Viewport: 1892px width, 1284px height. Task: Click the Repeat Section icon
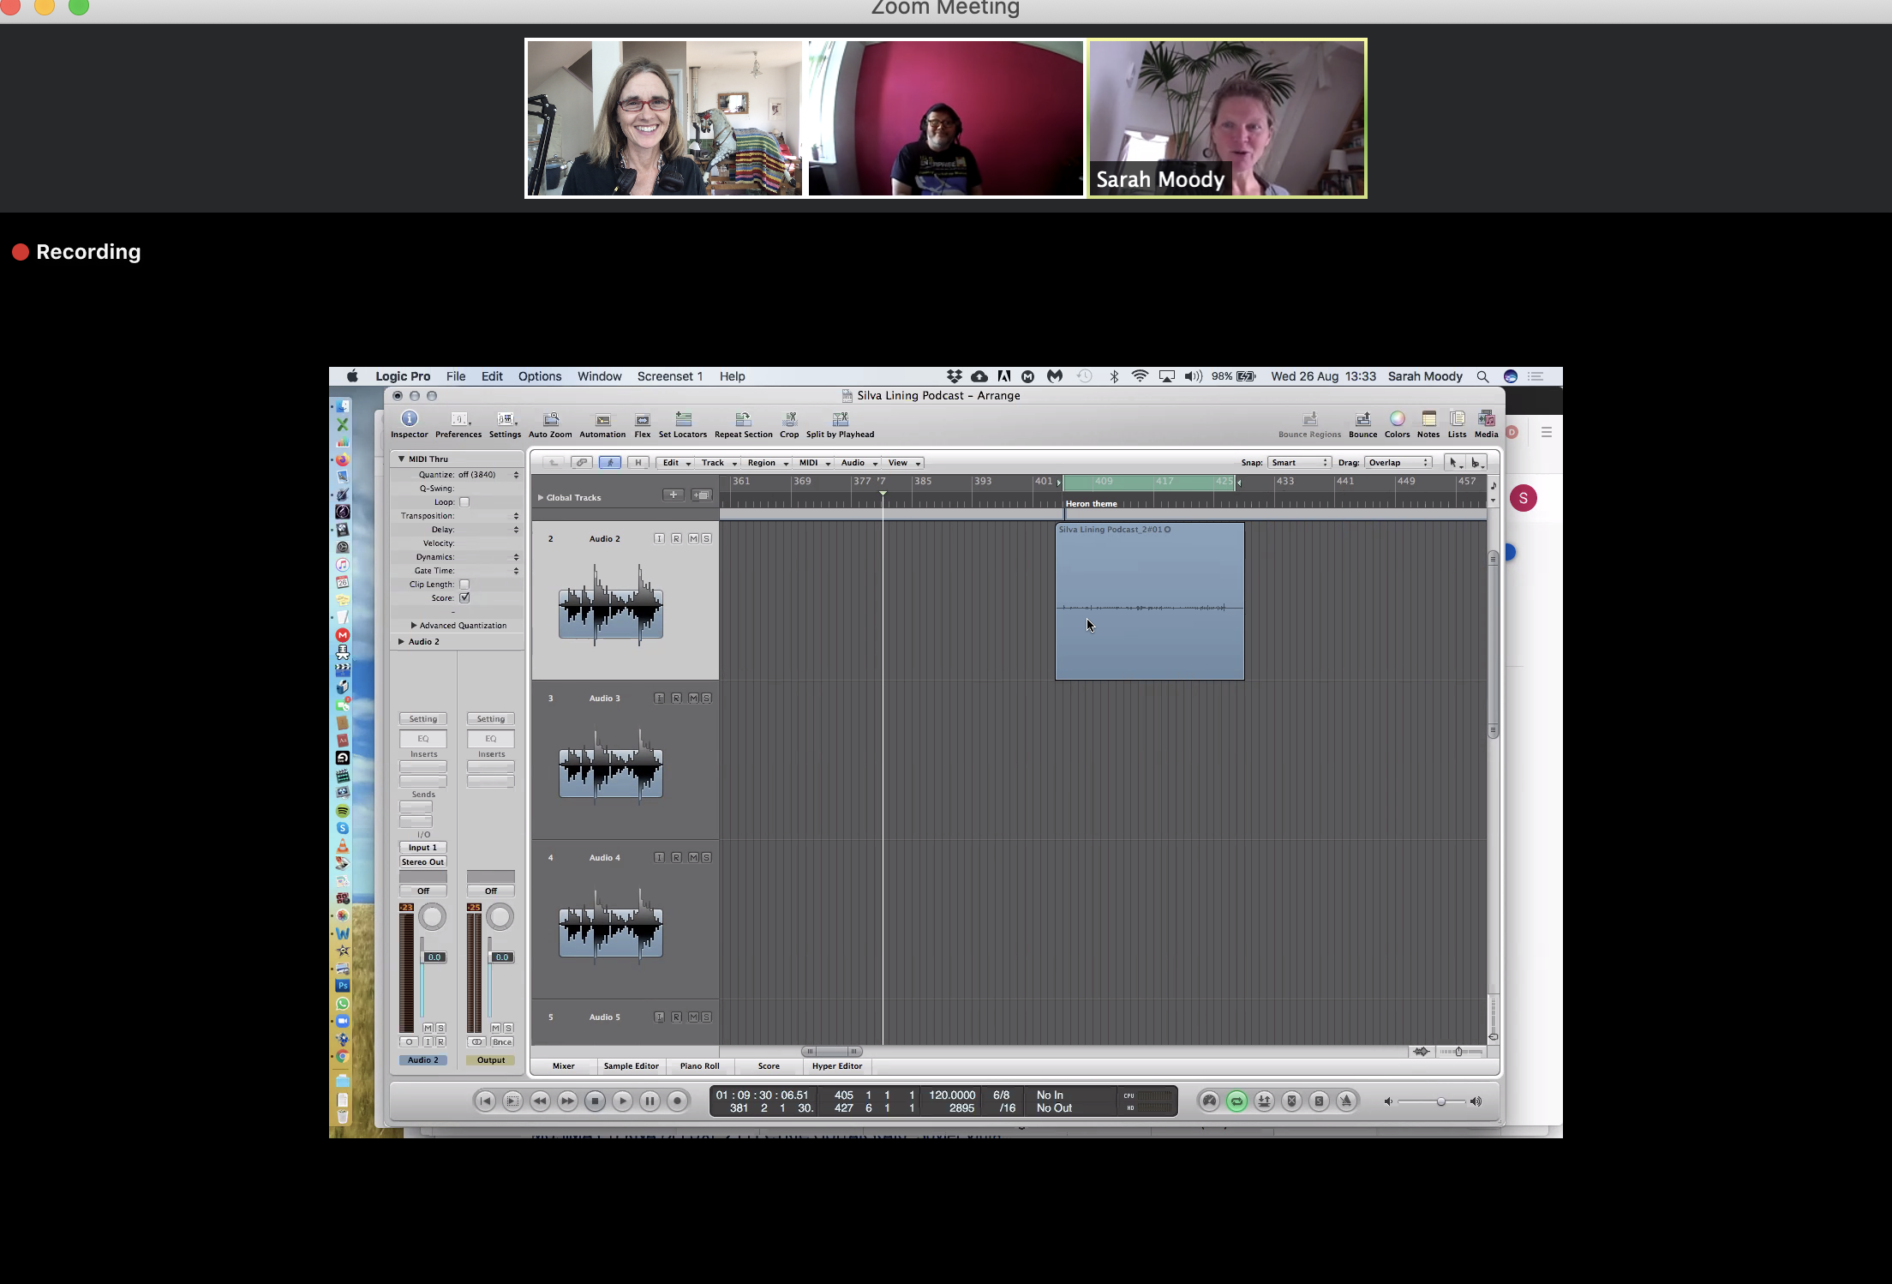pyautogui.click(x=743, y=419)
